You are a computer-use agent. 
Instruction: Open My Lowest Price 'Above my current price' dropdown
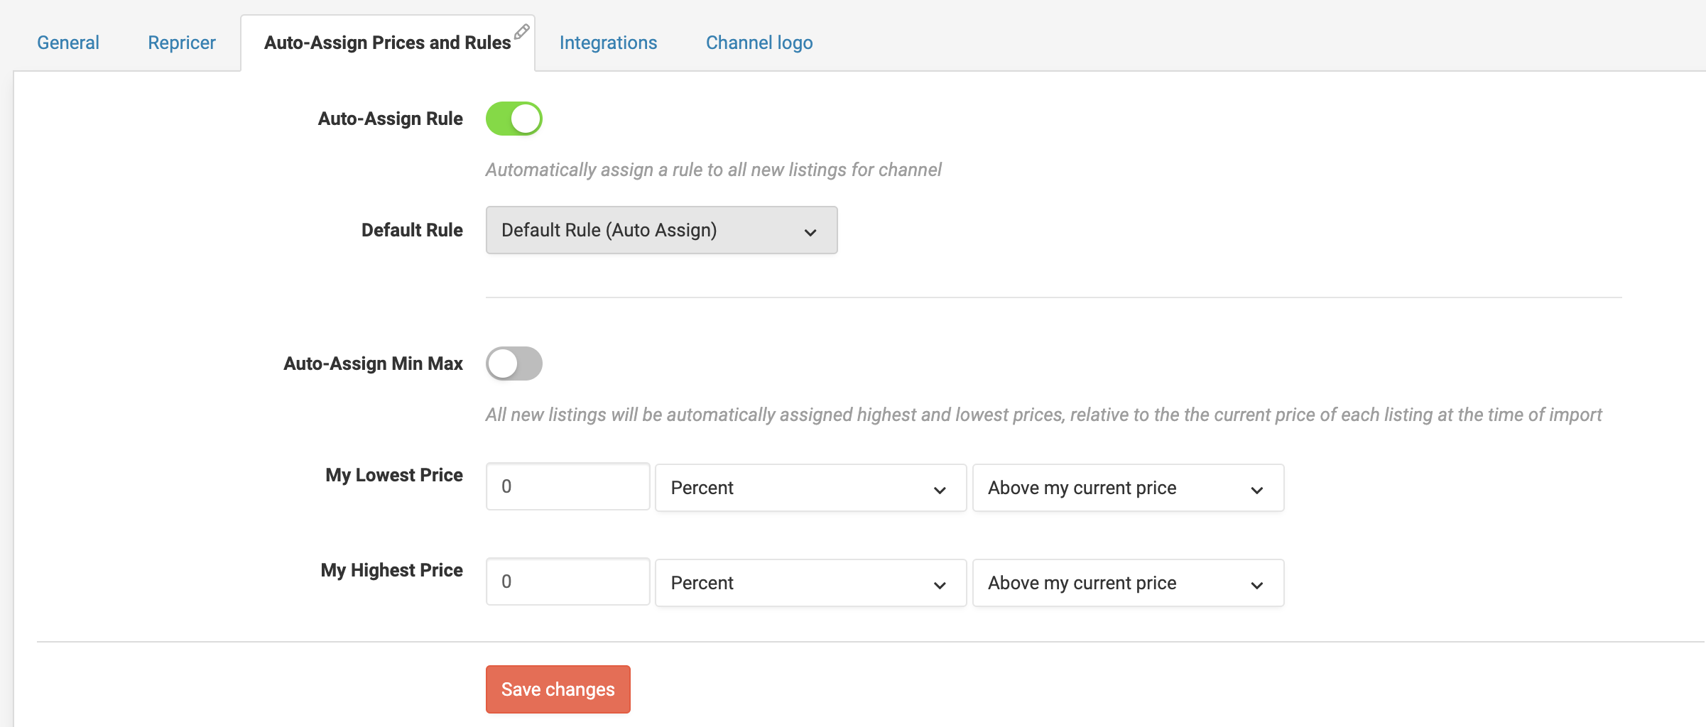[x=1128, y=488]
